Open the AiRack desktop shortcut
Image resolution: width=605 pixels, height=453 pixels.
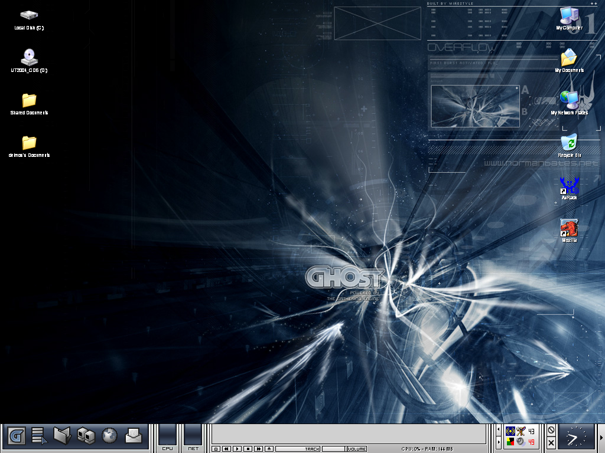click(x=569, y=186)
